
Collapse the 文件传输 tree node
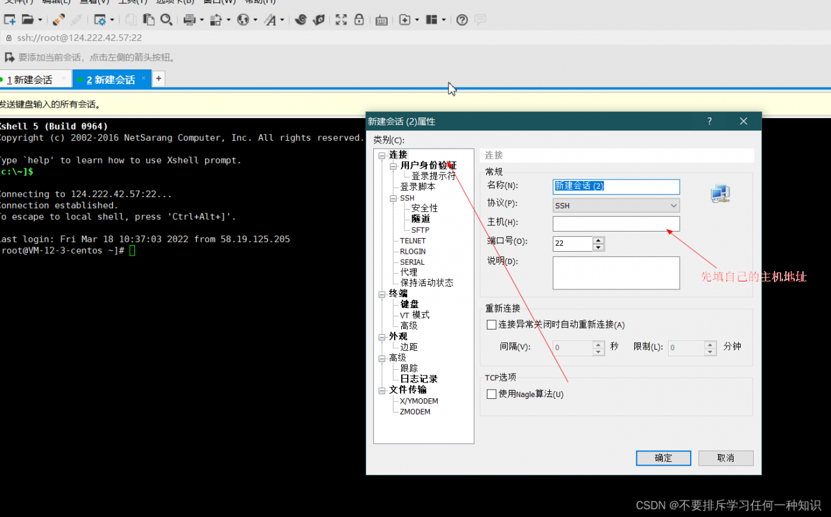click(382, 391)
